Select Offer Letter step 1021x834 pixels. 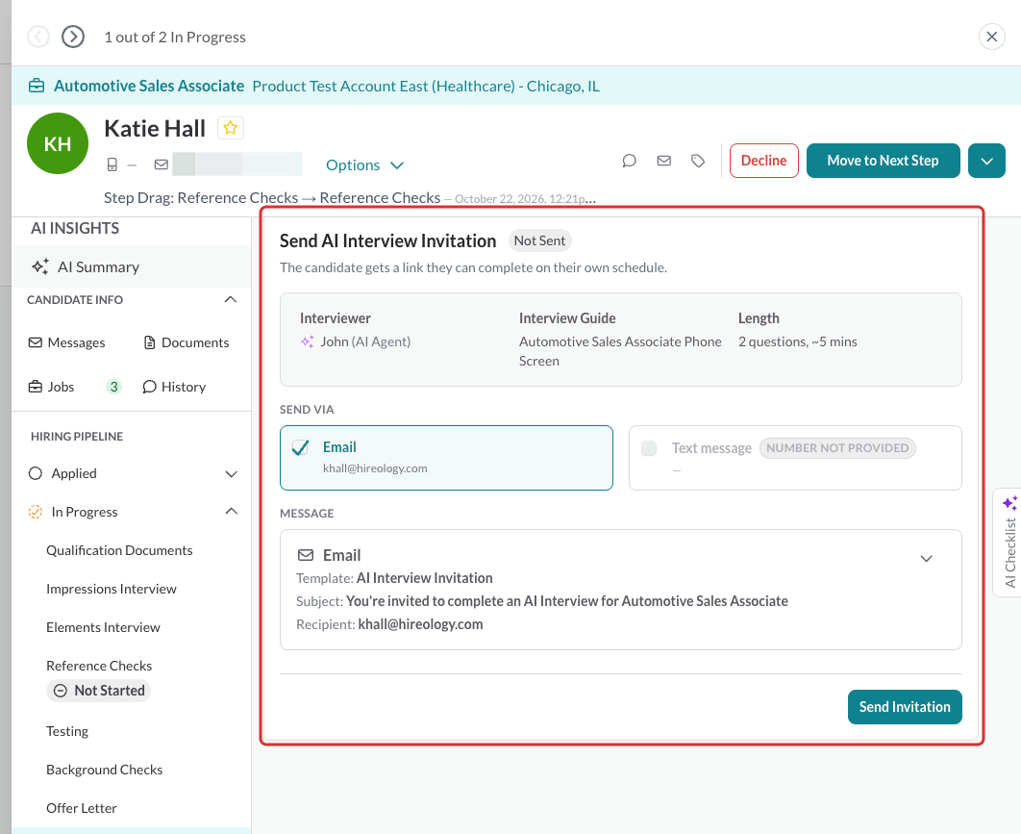[82, 808]
